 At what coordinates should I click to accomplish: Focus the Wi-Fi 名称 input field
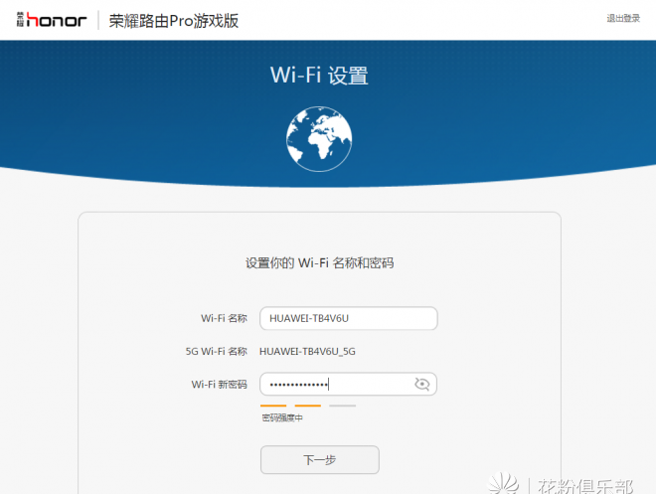[x=349, y=318]
